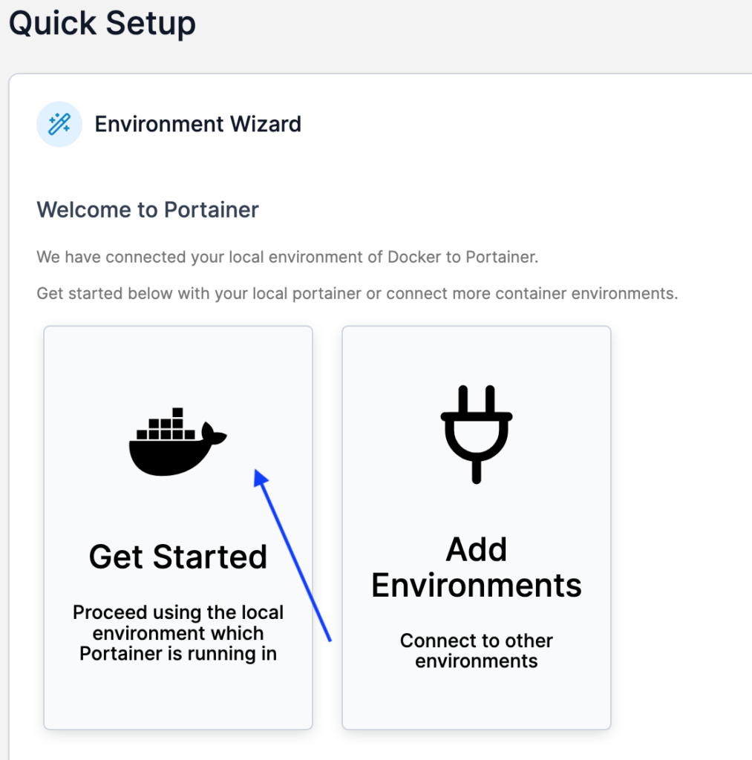Select the Docker logo on Get Started card

click(177, 438)
